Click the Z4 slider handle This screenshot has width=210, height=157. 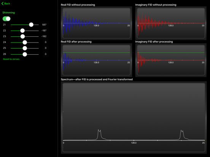(25, 42)
